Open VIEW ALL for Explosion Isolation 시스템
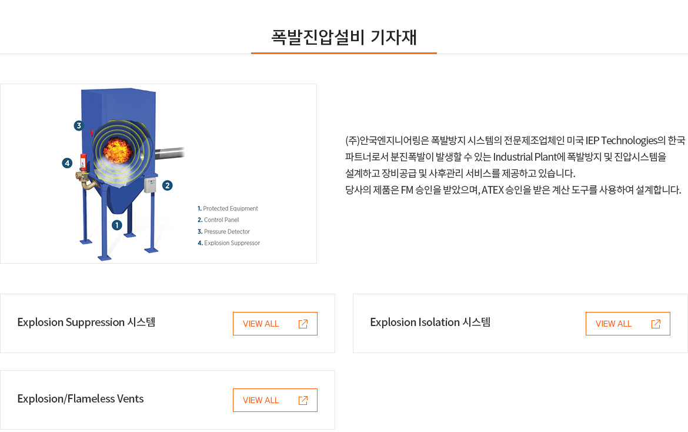The width and height of the screenshot is (688, 432). 628,324
